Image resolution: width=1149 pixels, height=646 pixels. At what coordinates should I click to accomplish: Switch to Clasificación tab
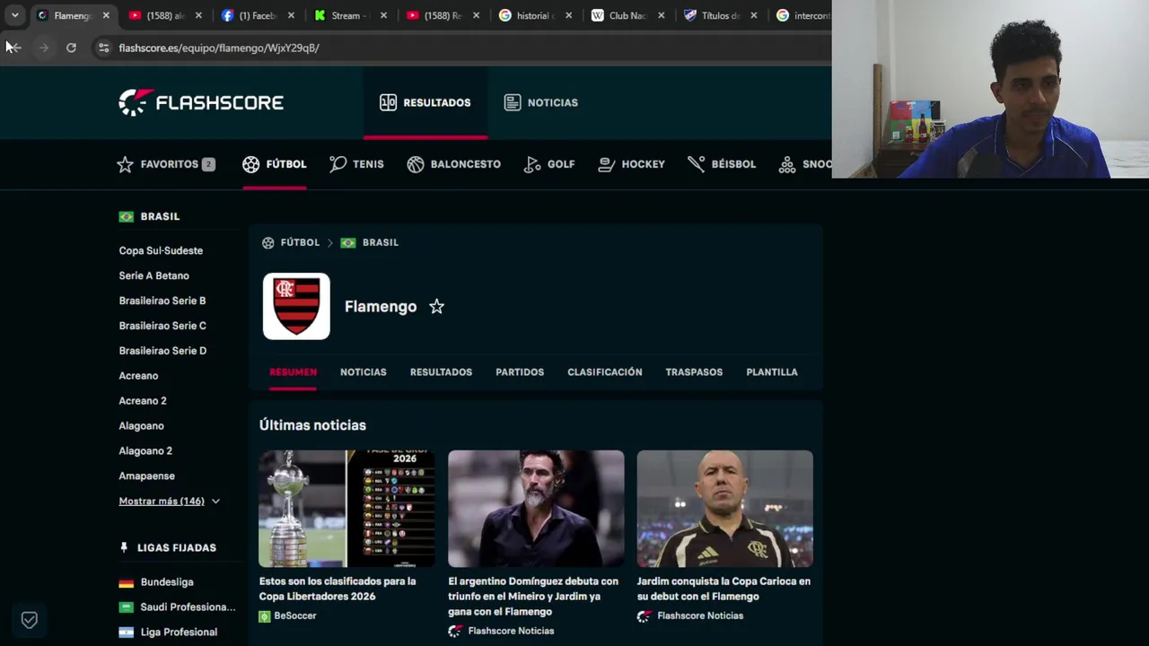605,371
